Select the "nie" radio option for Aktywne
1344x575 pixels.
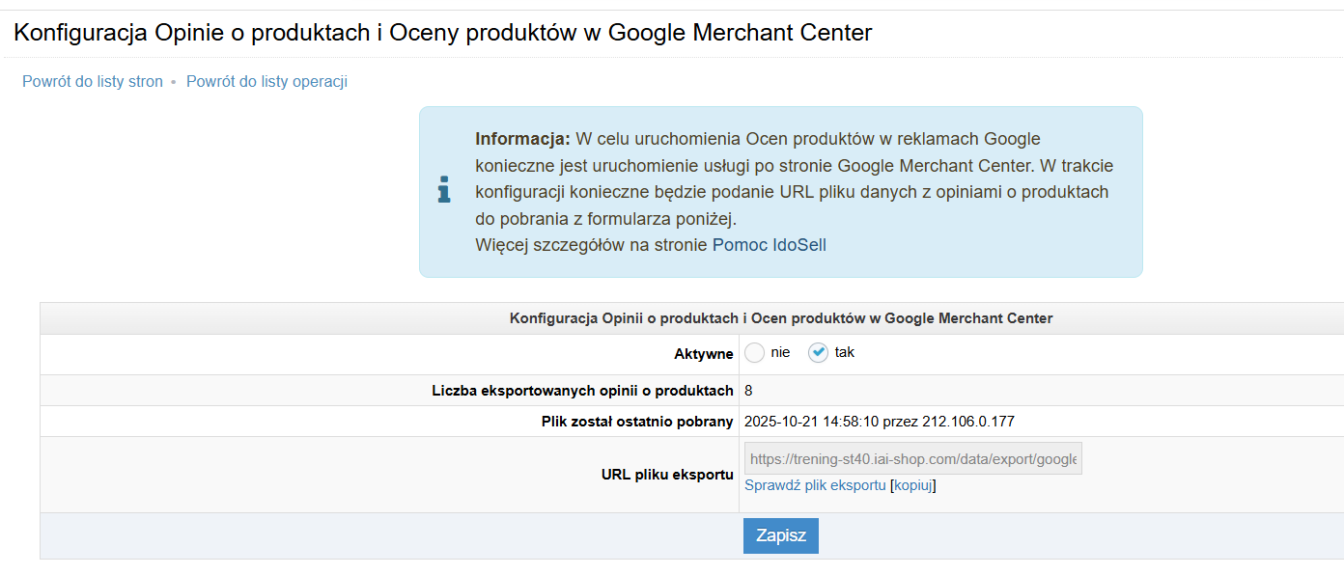click(754, 353)
